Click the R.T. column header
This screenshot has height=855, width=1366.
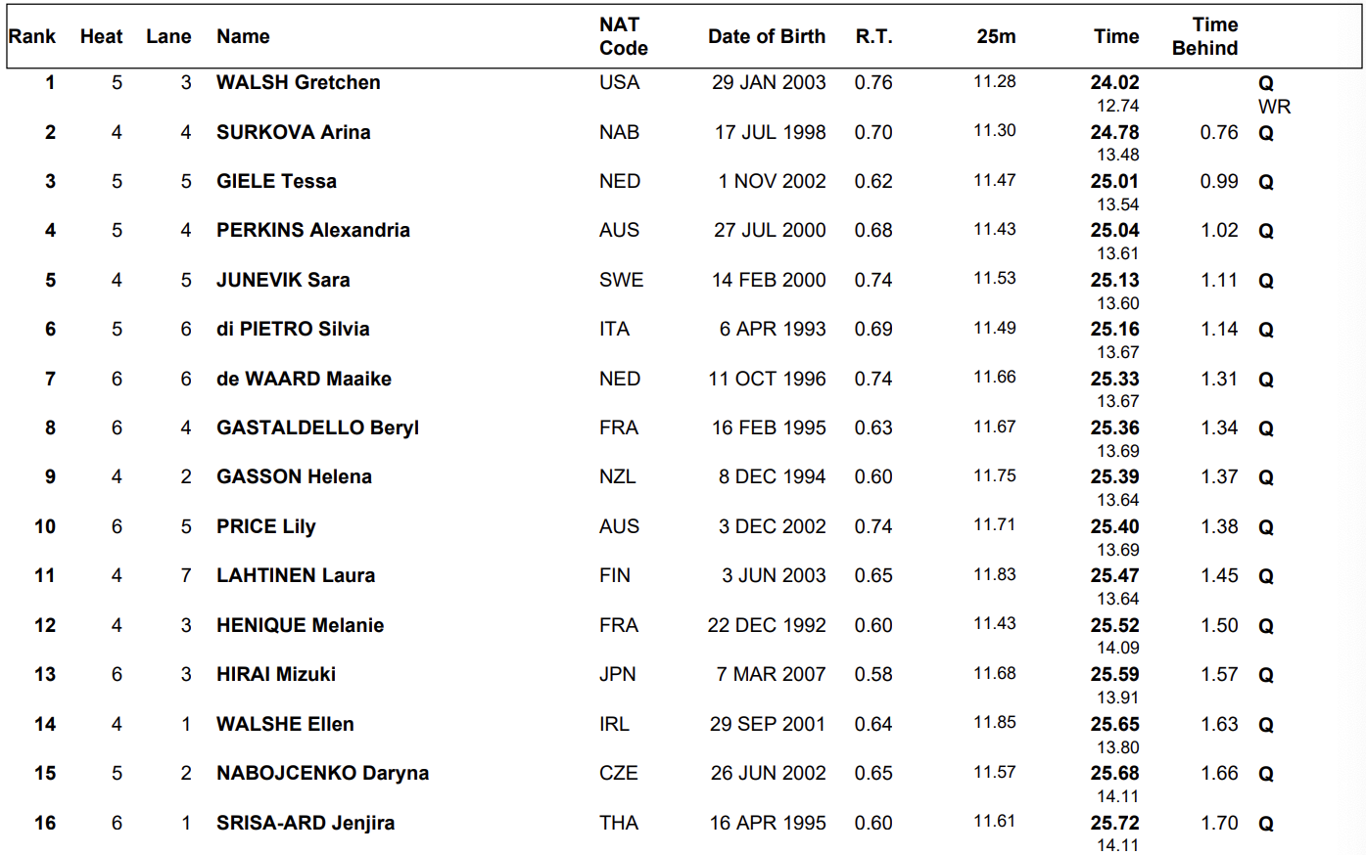coord(873,36)
